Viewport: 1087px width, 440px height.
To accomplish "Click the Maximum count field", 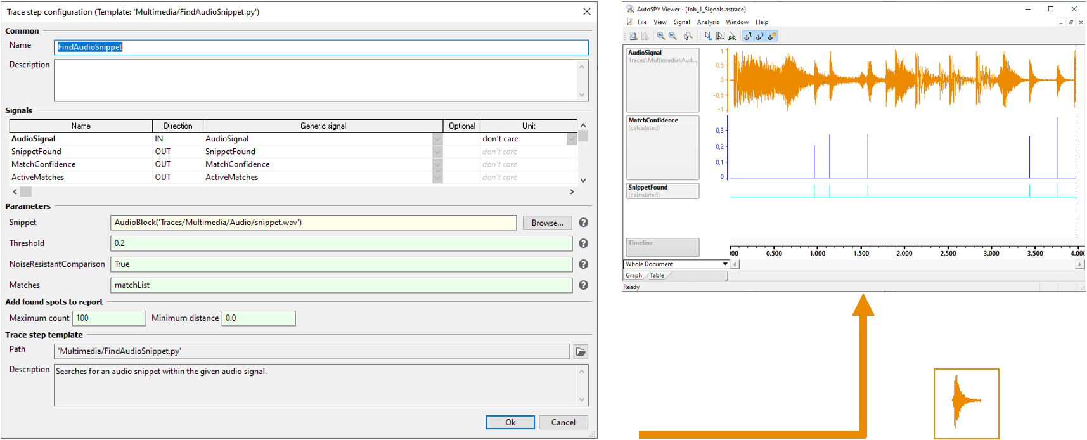I will click(x=109, y=318).
